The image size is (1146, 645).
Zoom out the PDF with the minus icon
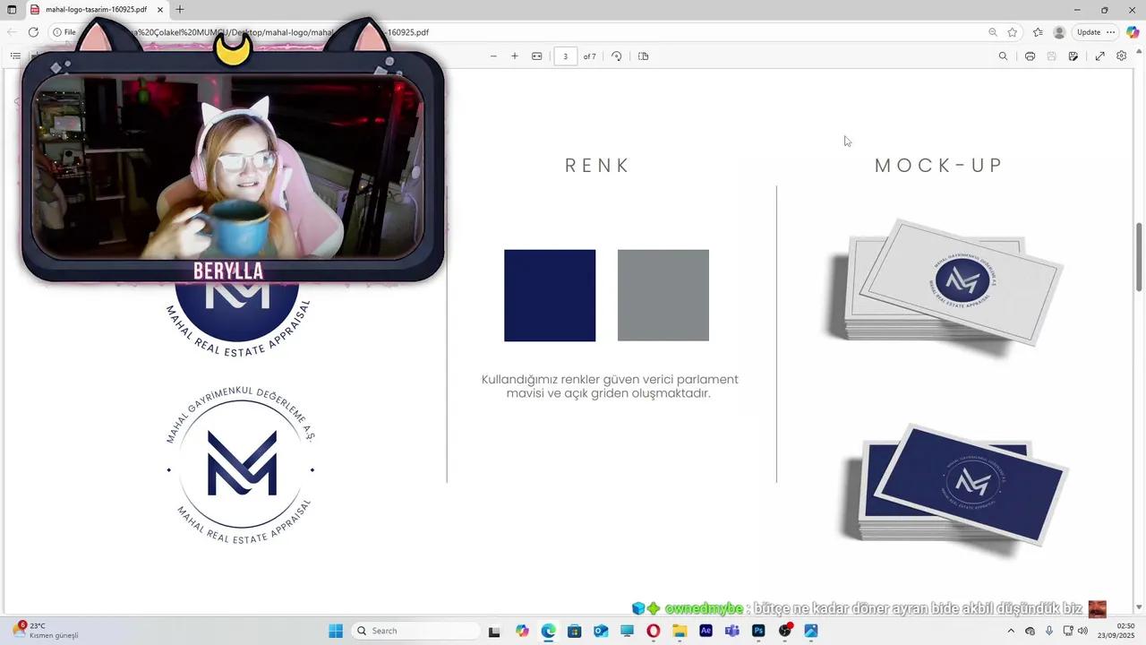point(493,56)
